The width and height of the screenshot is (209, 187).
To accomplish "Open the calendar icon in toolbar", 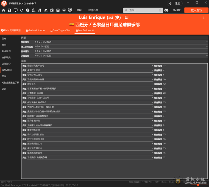I will point(52,10).
